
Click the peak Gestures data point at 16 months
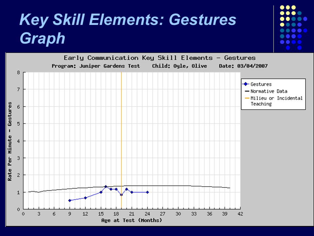(x=106, y=187)
